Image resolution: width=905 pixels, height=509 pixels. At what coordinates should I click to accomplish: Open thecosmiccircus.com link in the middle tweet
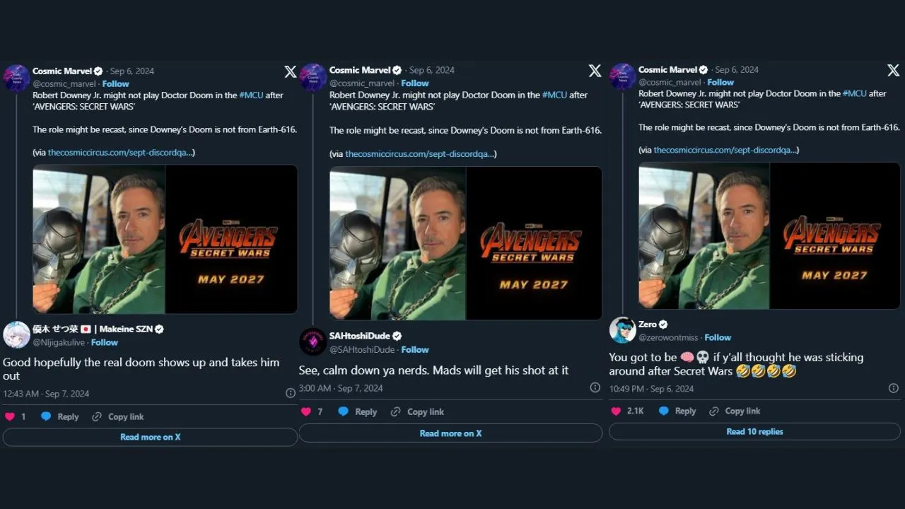[x=420, y=153]
